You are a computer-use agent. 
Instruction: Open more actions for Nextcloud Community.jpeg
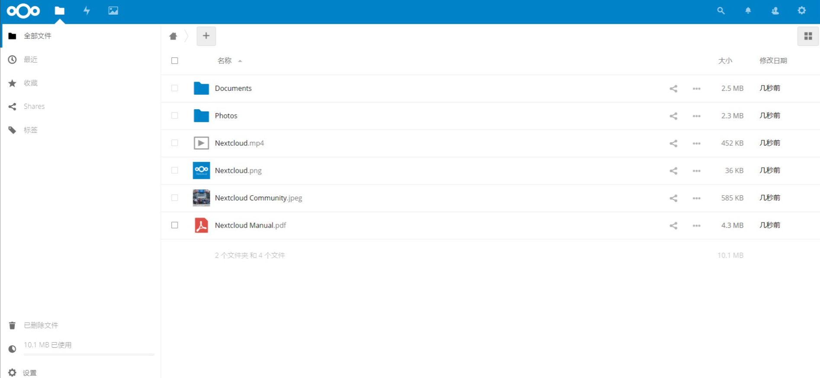(x=696, y=198)
